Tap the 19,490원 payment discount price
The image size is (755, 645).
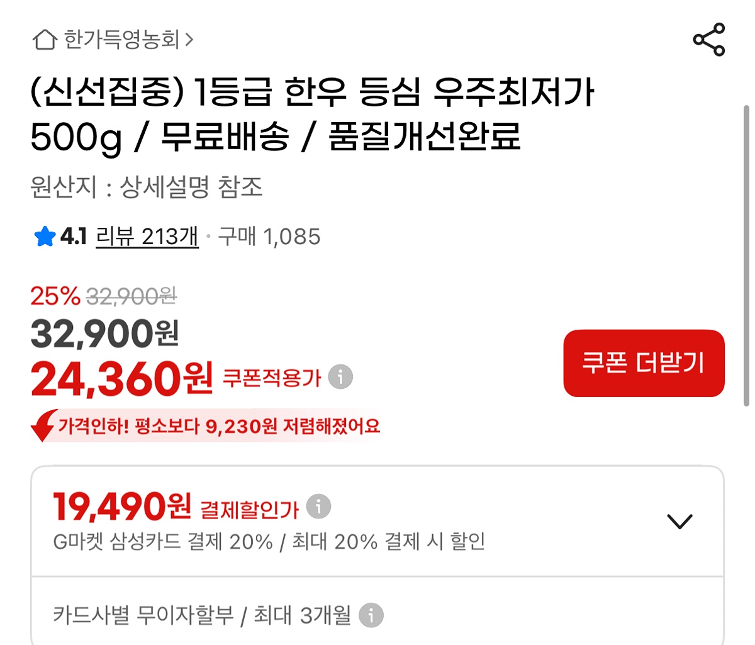[x=122, y=507]
